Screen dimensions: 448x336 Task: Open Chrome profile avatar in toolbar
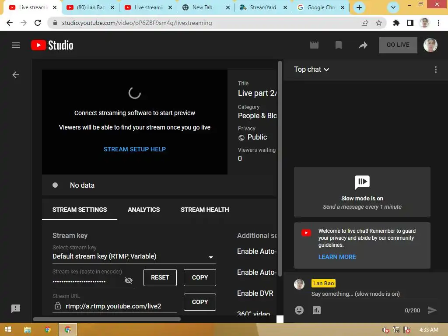click(x=424, y=23)
